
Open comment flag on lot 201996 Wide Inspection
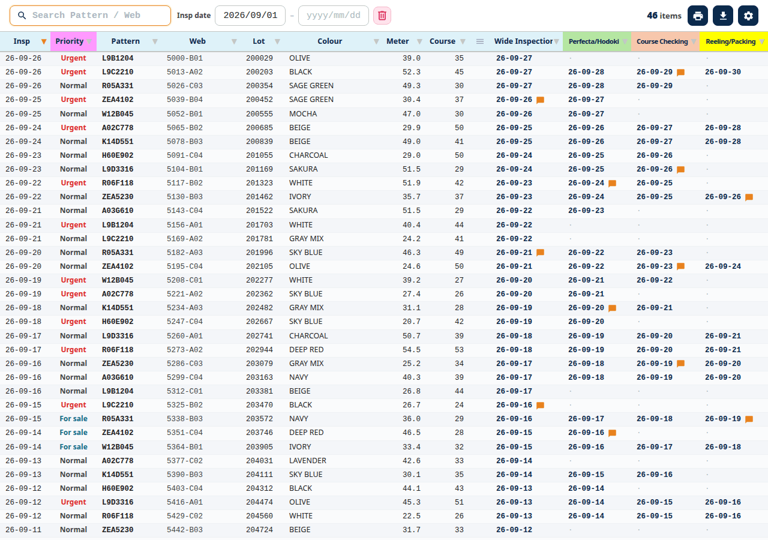coord(540,253)
